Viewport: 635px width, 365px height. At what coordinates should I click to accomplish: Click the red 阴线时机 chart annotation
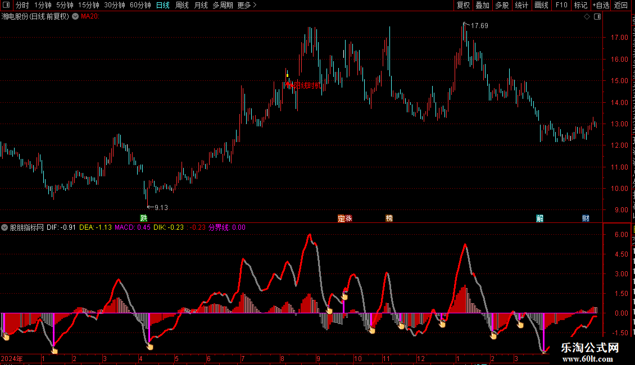coord(307,85)
